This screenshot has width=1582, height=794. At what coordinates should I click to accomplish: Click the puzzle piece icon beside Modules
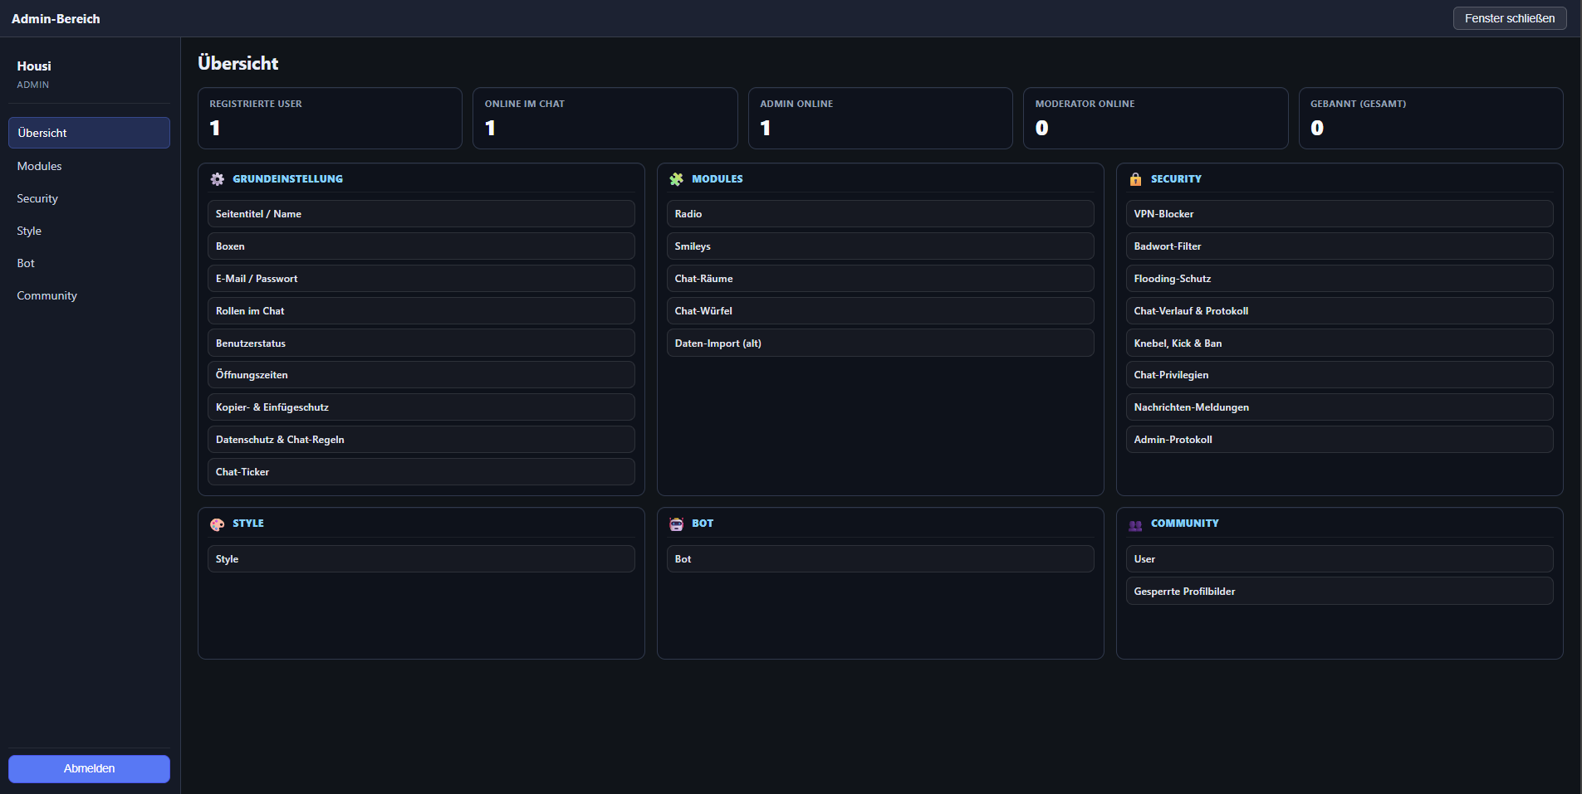677,179
